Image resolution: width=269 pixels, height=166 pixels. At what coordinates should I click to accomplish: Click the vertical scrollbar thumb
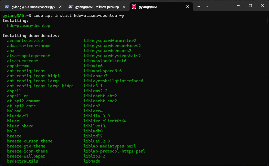(x=267, y=21)
